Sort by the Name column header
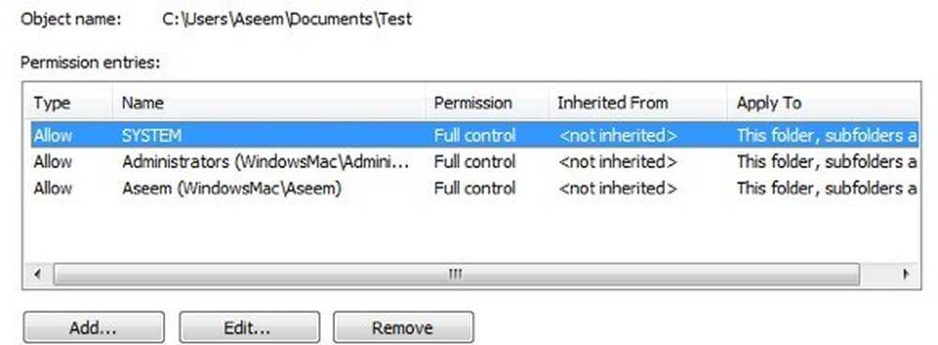The width and height of the screenshot is (938, 345). coord(268,103)
